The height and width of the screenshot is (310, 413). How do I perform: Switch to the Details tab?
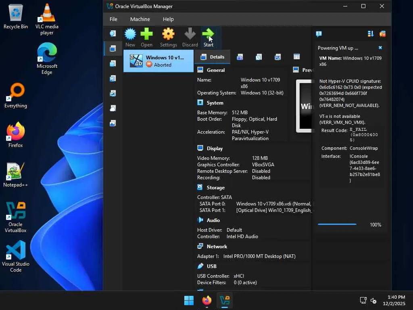(213, 57)
